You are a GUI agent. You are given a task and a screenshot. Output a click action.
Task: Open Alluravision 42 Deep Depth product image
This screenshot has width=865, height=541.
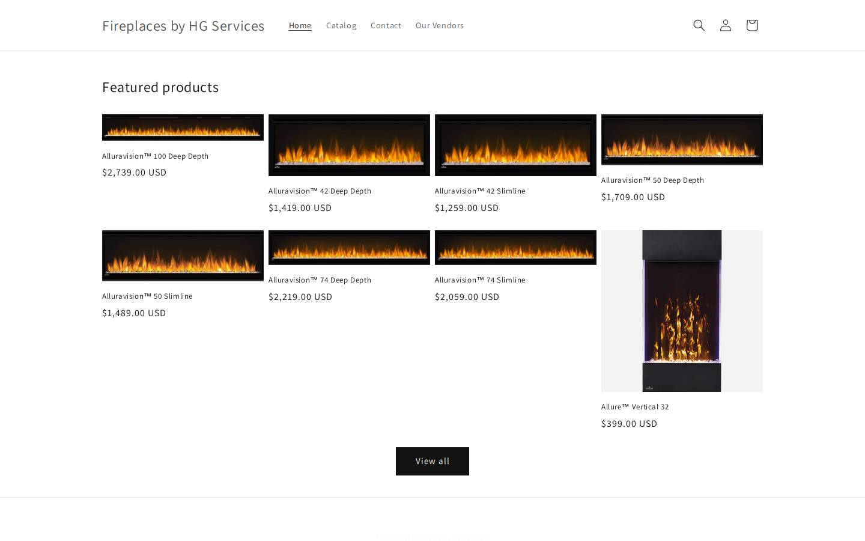(x=349, y=145)
